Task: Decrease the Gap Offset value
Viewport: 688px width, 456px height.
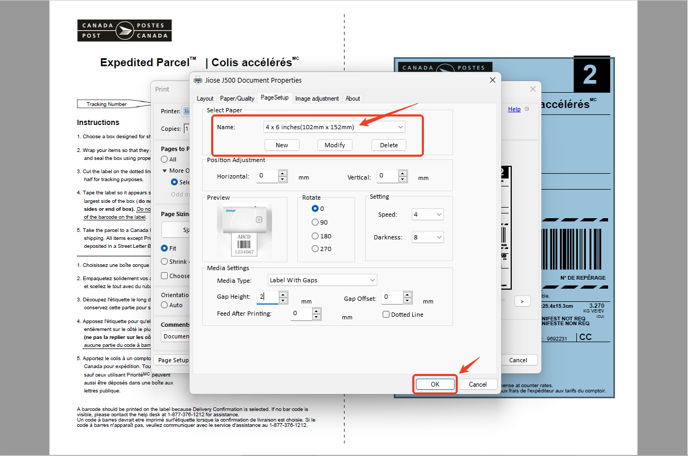Action: coord(408,301)
